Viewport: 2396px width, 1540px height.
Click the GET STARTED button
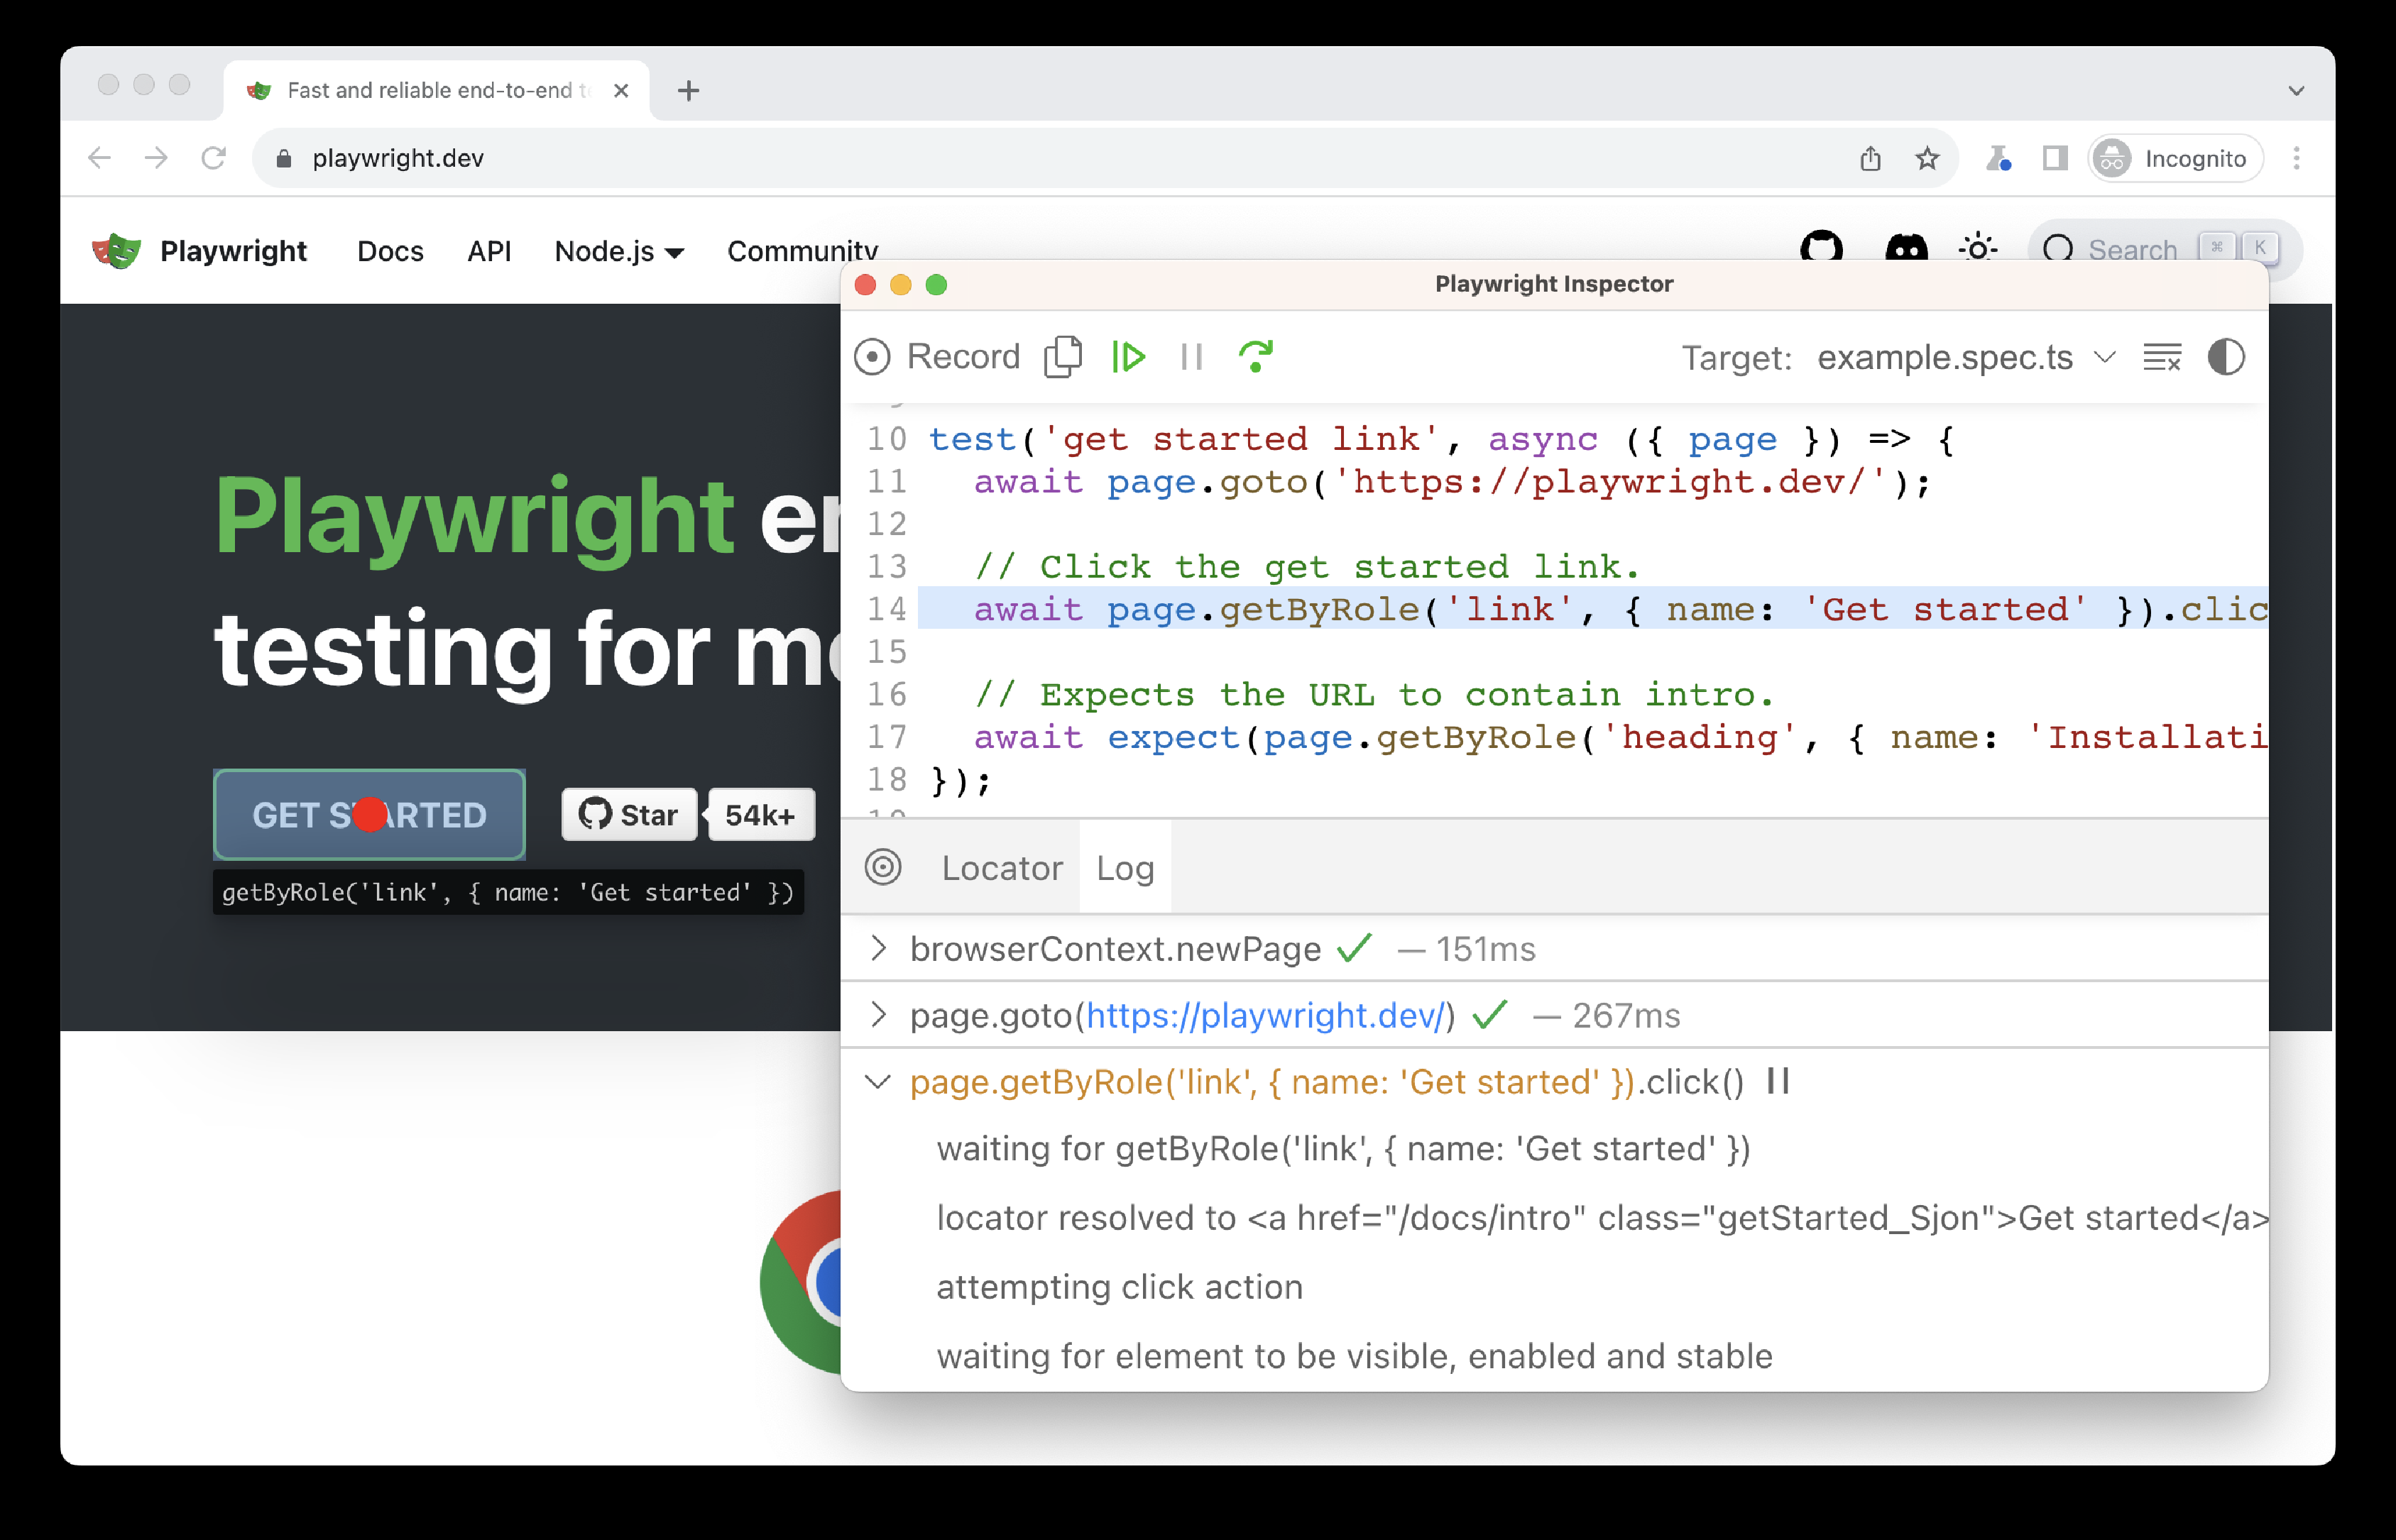(369, 814)
